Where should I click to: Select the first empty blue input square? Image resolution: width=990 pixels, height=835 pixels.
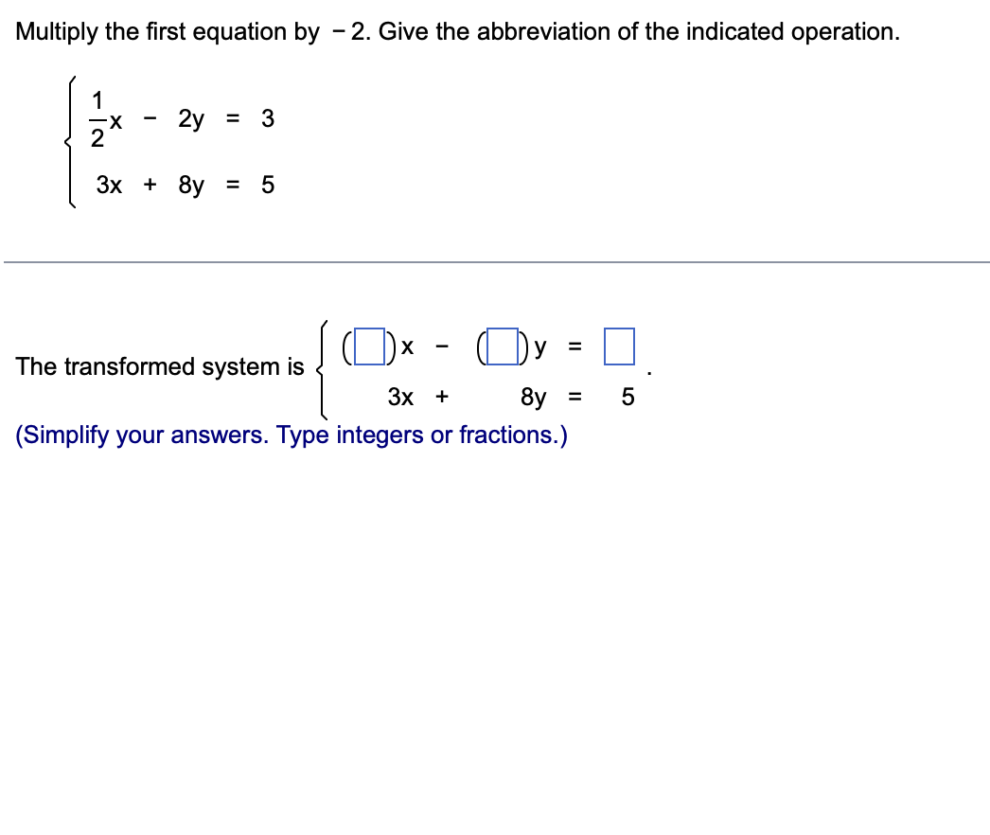[369, 346]
